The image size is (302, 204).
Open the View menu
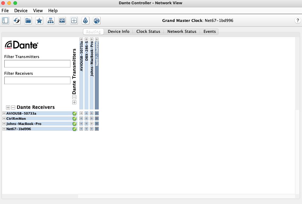tap(38, 11)
